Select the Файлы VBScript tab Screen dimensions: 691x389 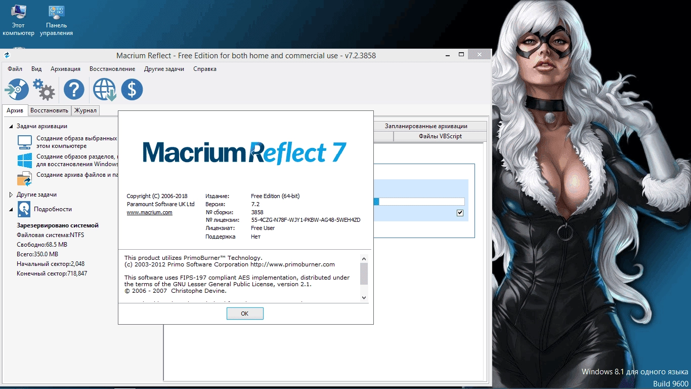click(x=440, y=136)
